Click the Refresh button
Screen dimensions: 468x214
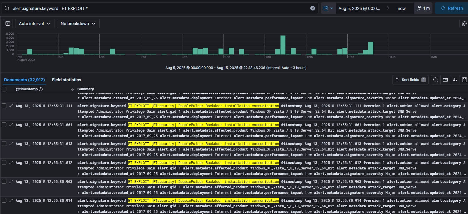(452, 8)
